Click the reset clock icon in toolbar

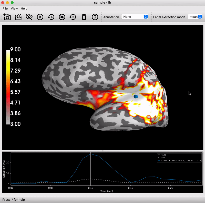[51, 17]
